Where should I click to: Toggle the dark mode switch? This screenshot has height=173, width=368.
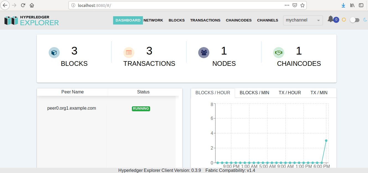(354, 20)
